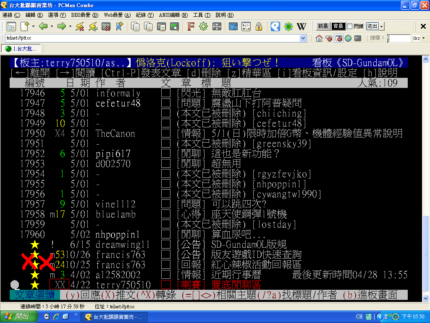Click the popup blocker stop-sign icon
This screenshot has width=430, height=323.
point(329,38)
